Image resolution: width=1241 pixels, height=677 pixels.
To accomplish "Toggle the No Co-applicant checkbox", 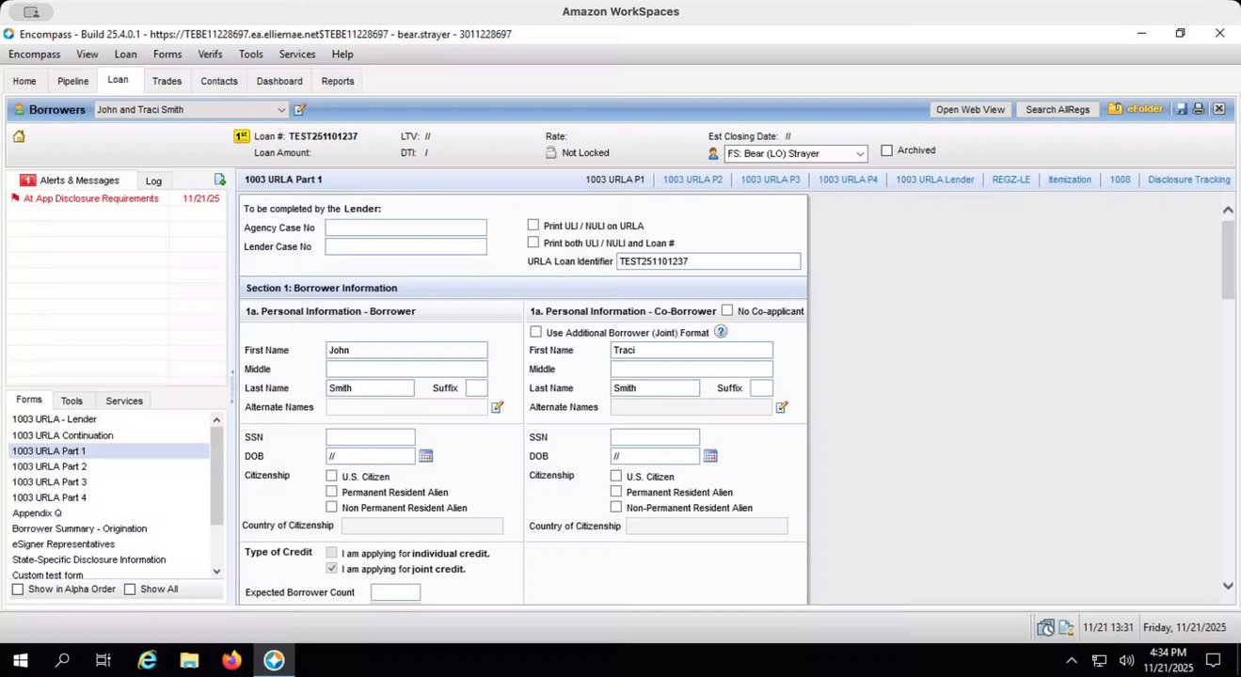I will point(726,311).
